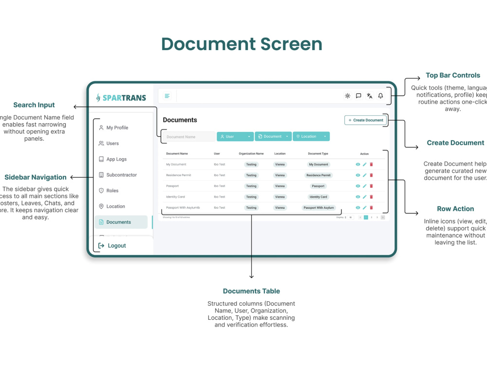Open the Location filter dropdown

click(x=311, y=137)
